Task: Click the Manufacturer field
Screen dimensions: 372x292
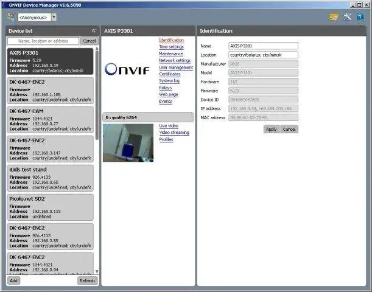Action: pos(263,64)
